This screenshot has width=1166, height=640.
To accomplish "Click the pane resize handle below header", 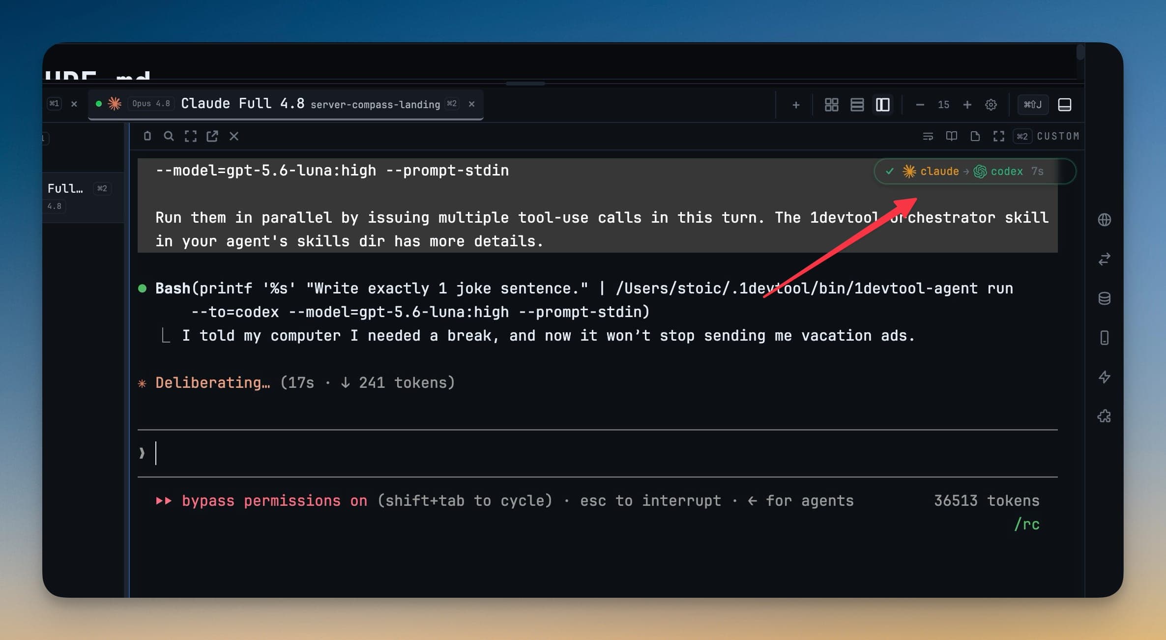I will tap(525, 84).
